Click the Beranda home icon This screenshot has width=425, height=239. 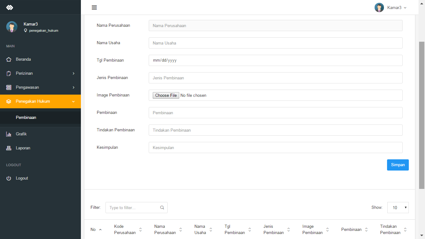(9, 59)
